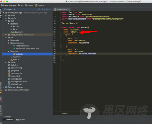Collapse the src folder
This screenshot has width=152, height=124.
tap(6, 38)
